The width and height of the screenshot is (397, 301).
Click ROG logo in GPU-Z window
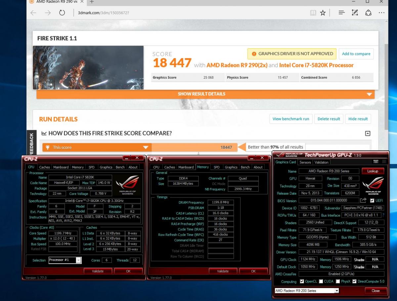tap(373, 185)
